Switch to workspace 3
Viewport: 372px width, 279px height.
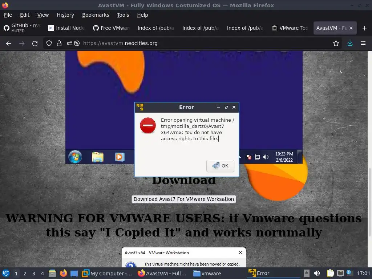(34, 274)
